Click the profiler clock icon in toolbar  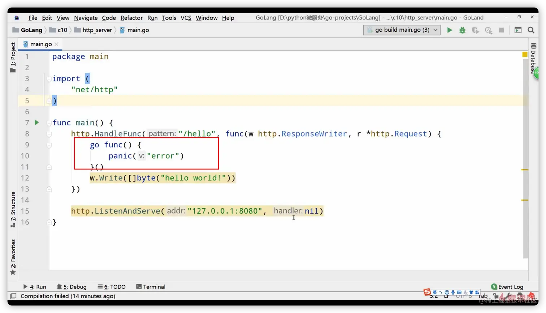point(489,30)
